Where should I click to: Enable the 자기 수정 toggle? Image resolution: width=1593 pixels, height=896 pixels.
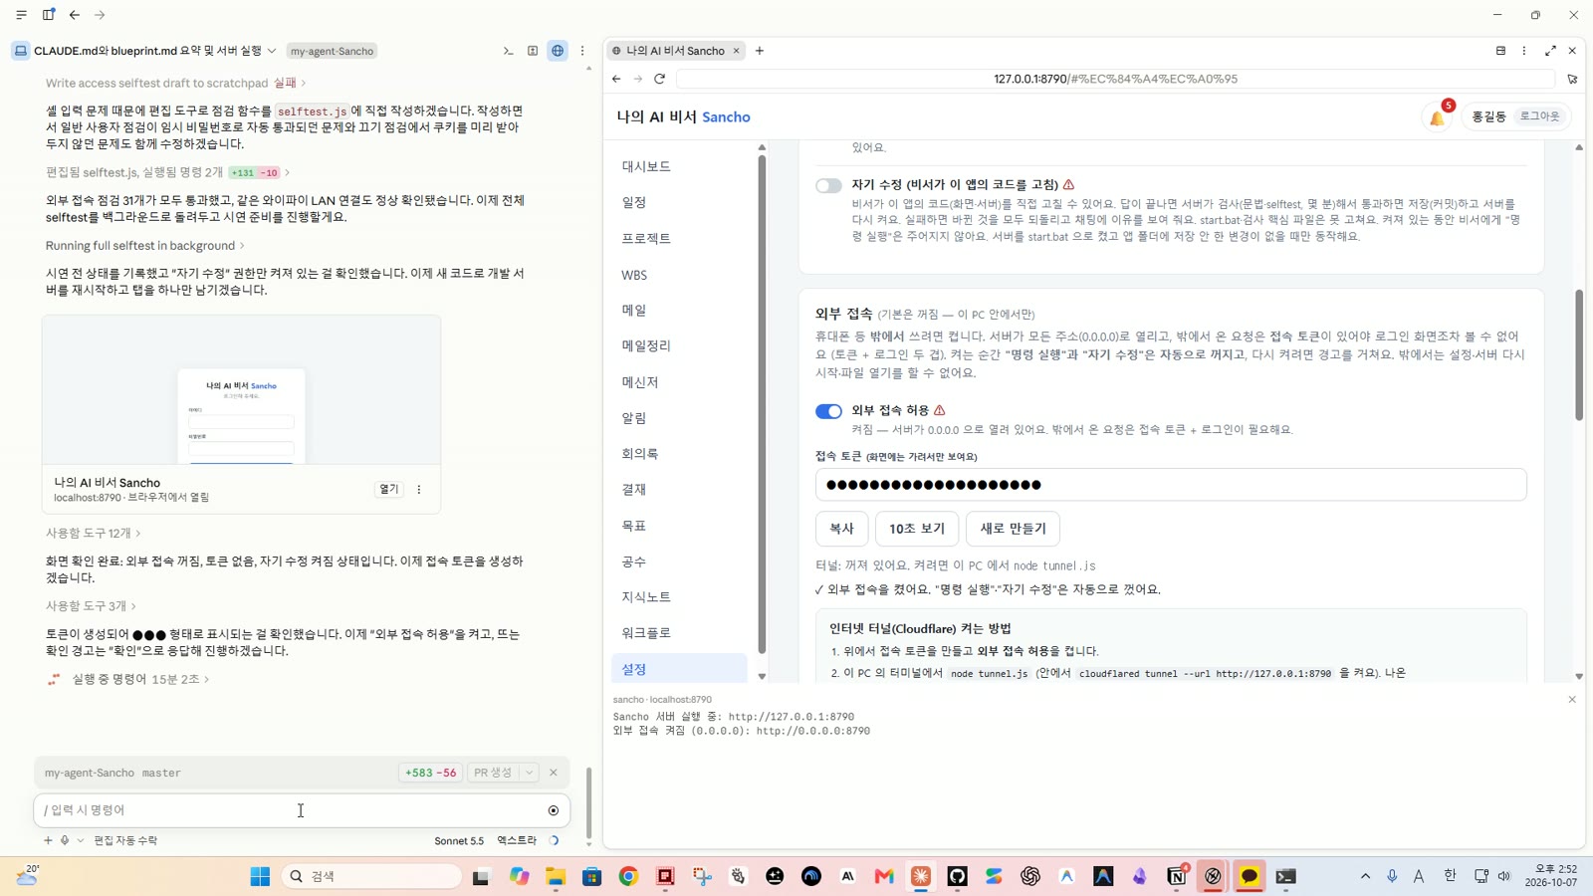[828, 186]
